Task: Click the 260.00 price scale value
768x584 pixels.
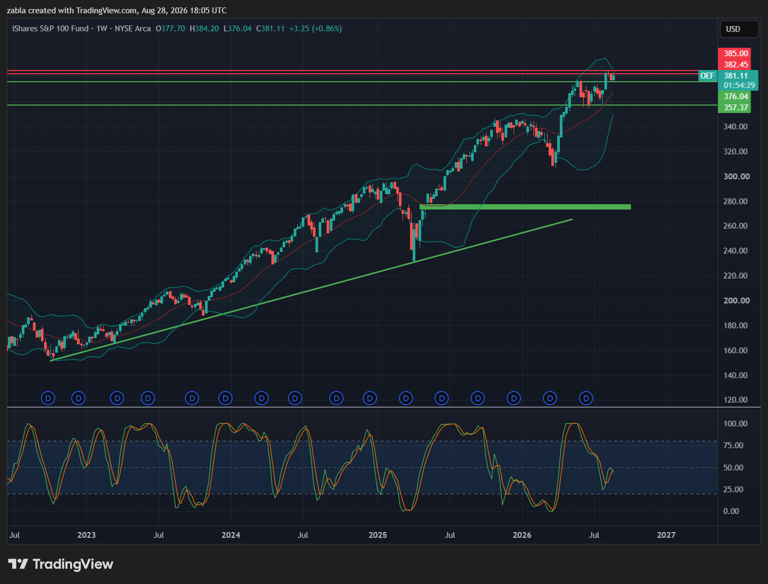Action: (x=736, y=225)
